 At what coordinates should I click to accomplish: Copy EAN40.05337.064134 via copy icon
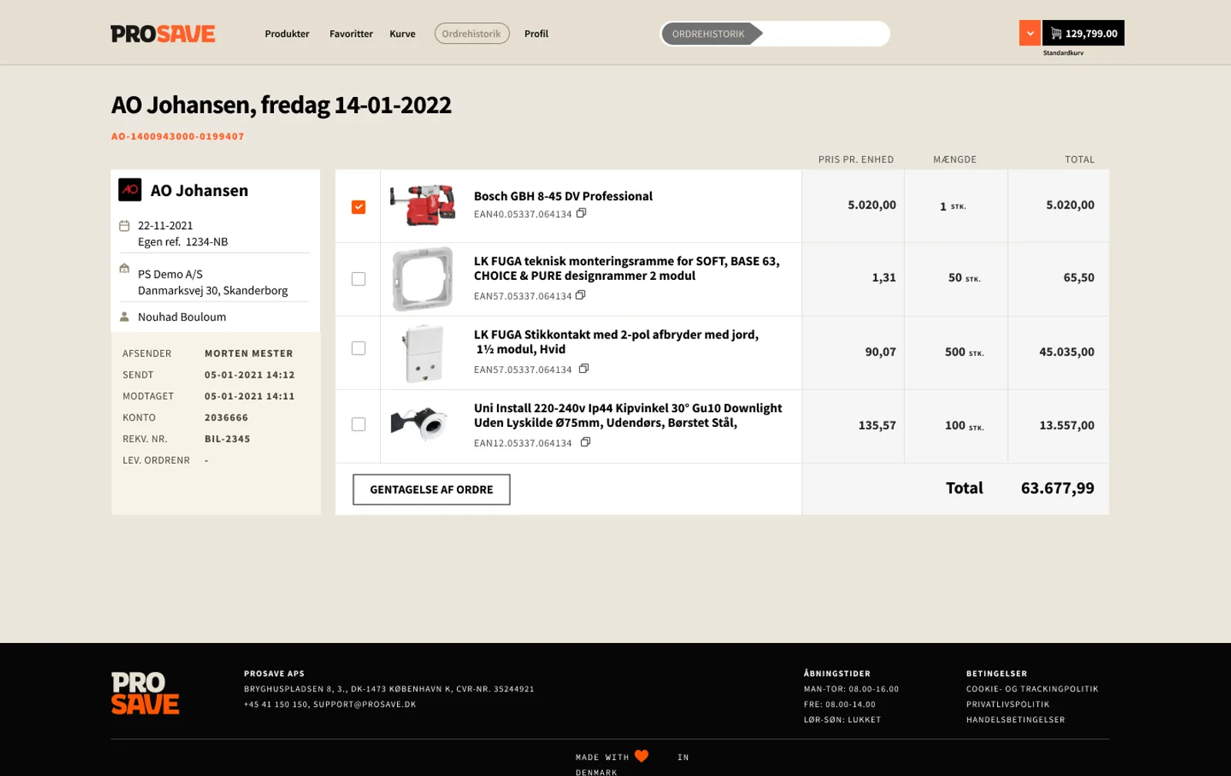click(582, 213)
